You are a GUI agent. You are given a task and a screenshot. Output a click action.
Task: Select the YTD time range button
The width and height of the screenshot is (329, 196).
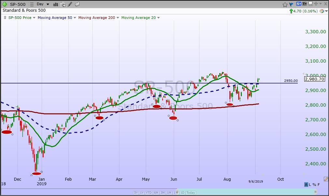[x=149, y=193]
